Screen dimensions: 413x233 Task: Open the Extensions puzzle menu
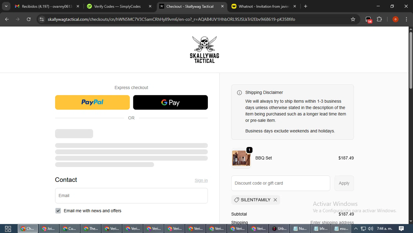(379, 19)
